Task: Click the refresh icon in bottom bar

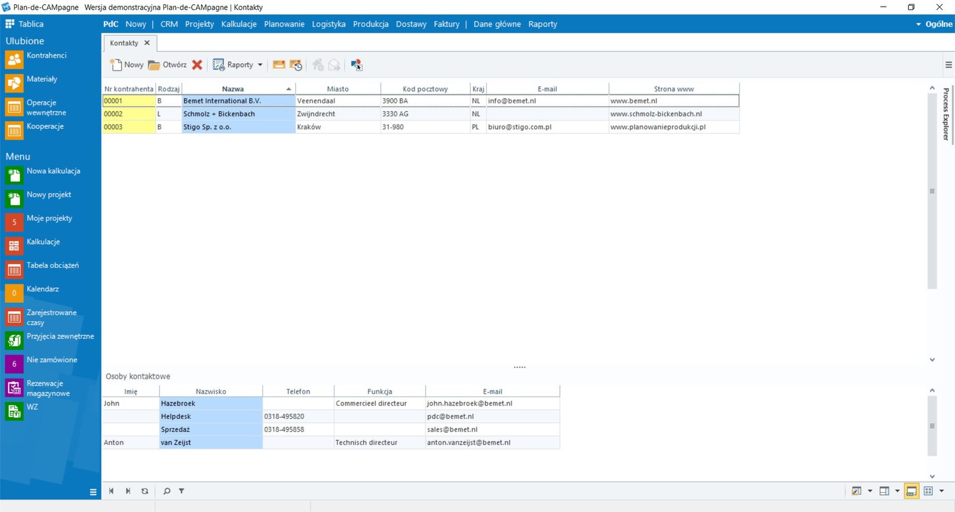Action: [145, 491]
